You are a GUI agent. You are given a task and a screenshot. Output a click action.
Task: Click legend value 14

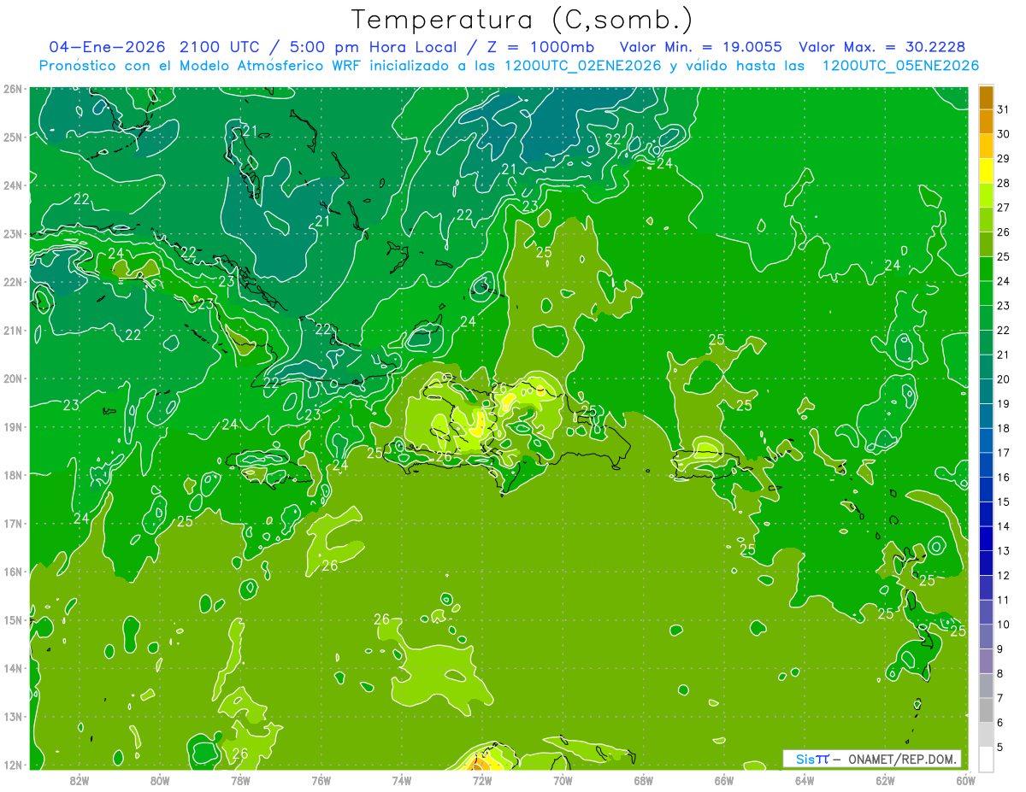coord(1003,526)
